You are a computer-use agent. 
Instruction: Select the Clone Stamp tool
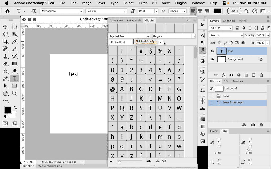pyautogui.click(x=6, y=57)
